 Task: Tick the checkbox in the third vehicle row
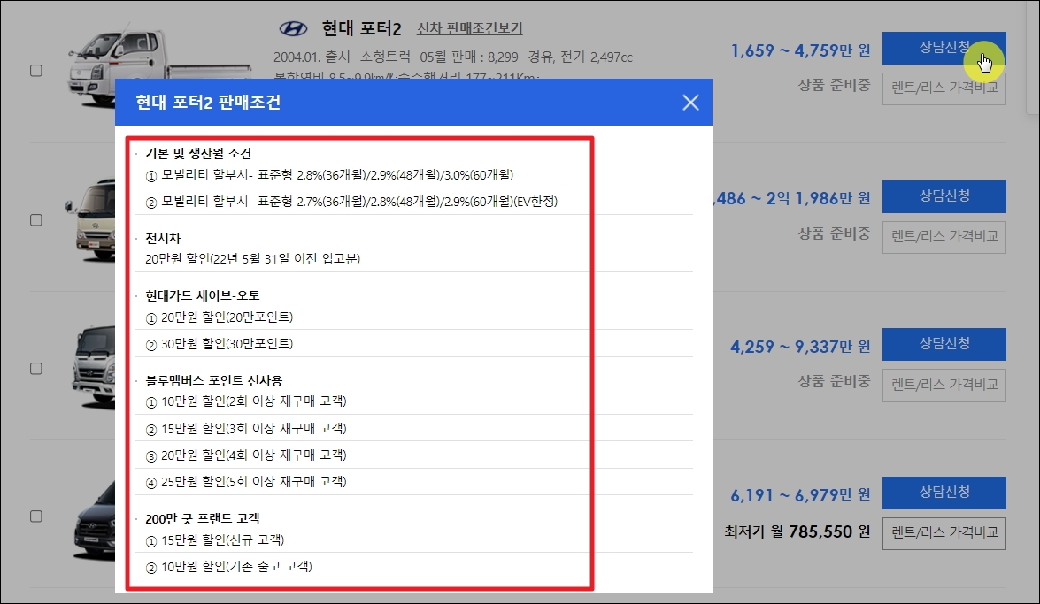point(36,369)
